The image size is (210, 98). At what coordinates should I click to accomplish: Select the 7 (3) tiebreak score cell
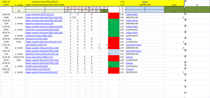75,17
